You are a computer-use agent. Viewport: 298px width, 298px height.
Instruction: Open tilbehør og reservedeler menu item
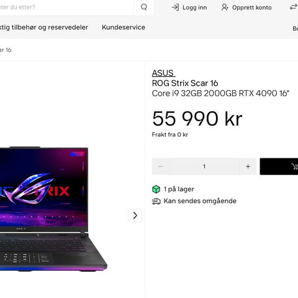tap(44, 27)
